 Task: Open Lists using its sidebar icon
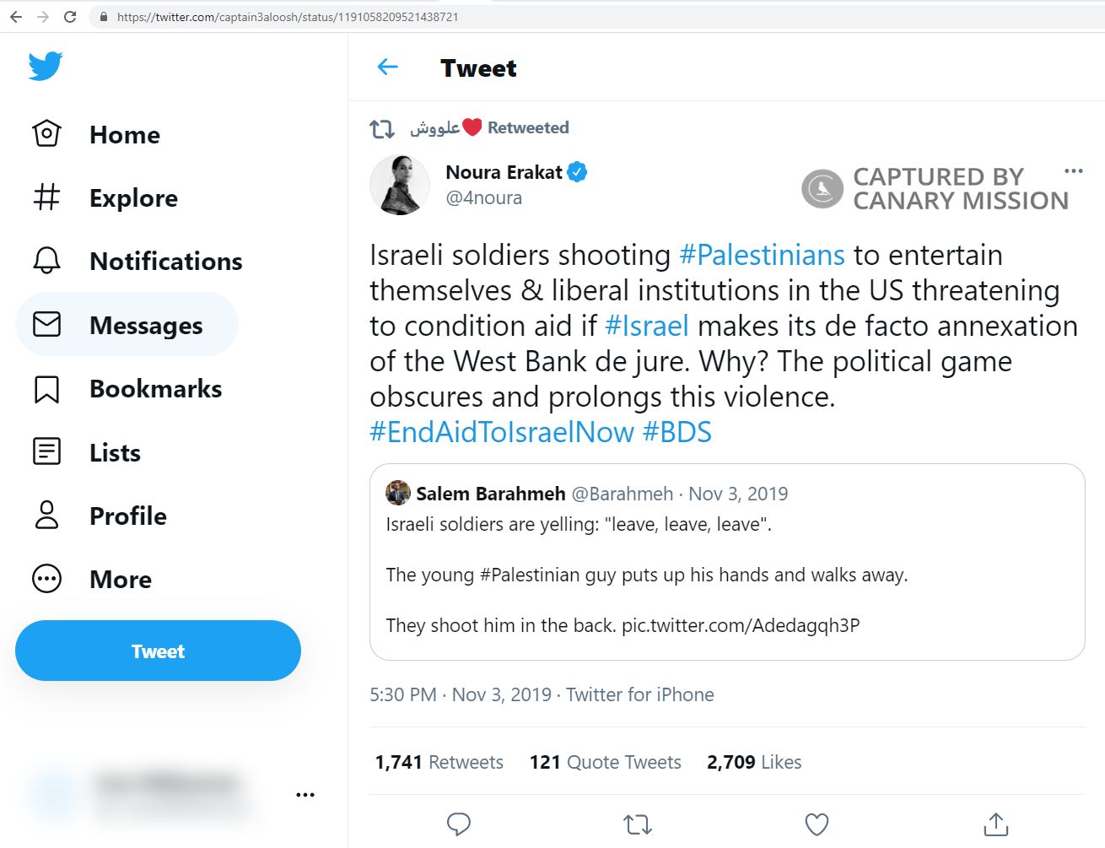pos(48,452)
